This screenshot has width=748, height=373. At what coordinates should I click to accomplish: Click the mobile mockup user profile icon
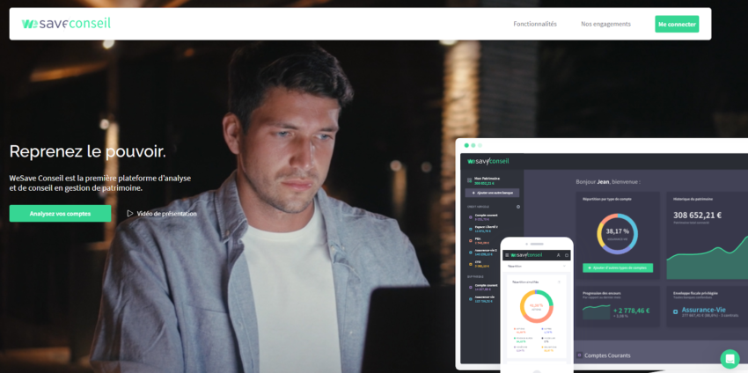coord(557,255)
